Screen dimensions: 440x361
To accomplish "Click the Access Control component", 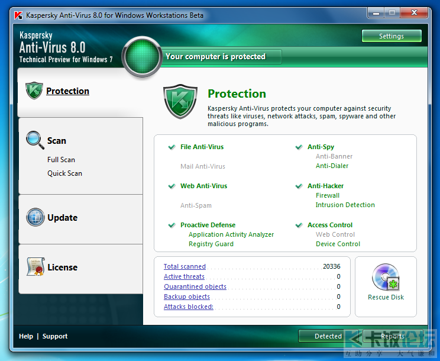I will (330, 225).
